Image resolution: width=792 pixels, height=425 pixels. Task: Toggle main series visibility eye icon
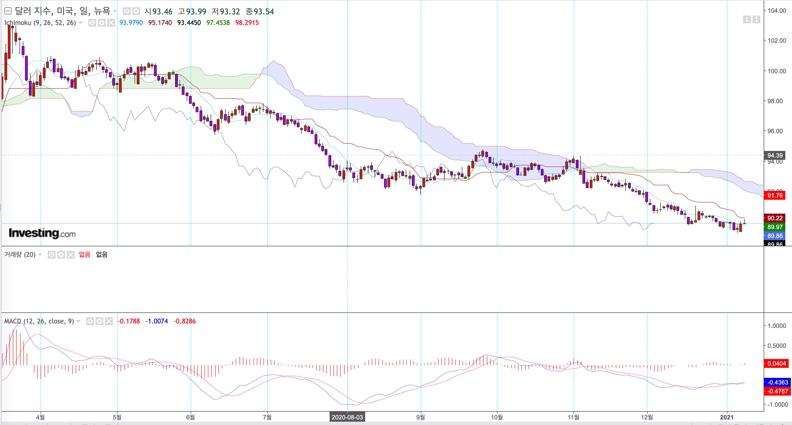pos(127,11)
